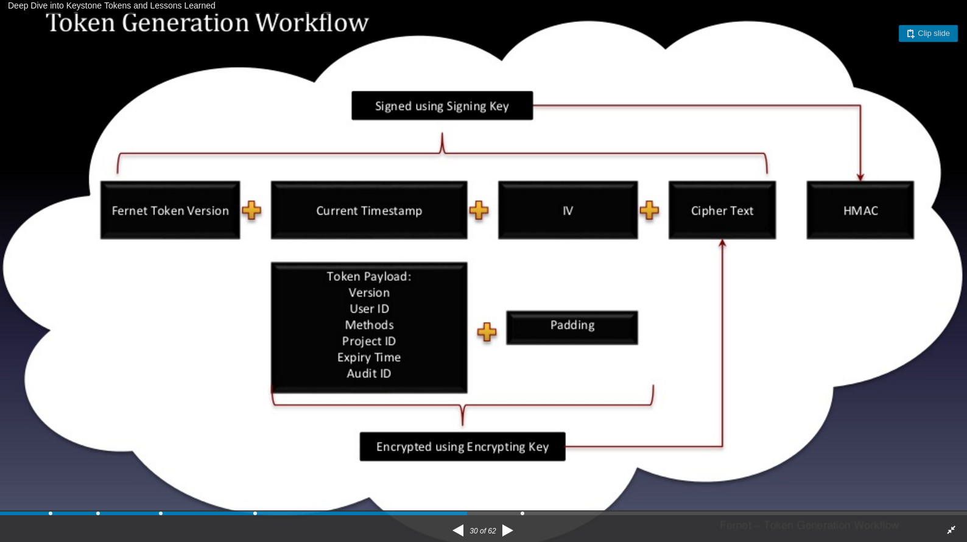Go to the previous slide arrow

click(458, 530)
